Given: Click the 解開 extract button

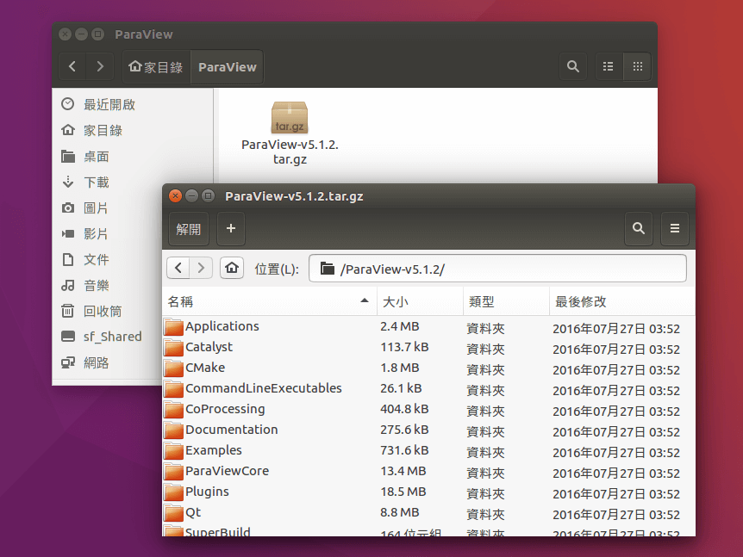Looking at the screenshot, I should pos(188,229).
